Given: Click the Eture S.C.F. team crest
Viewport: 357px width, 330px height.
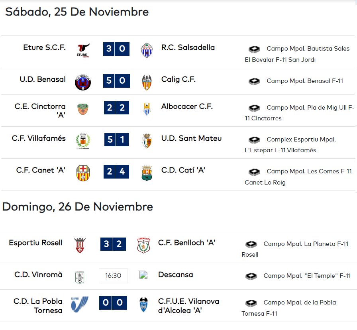Looking at the screenshot, I should coord(83,50).
